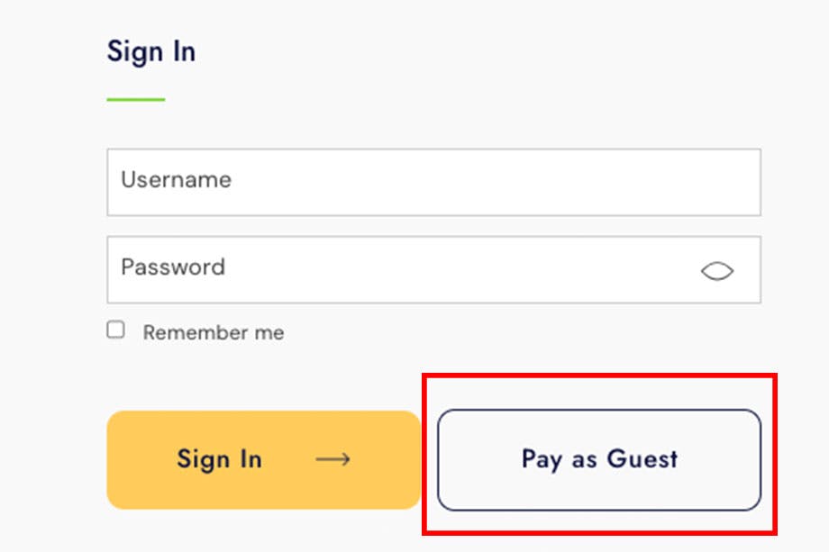Click the Username placeholder text

click(x=176, y=179)
